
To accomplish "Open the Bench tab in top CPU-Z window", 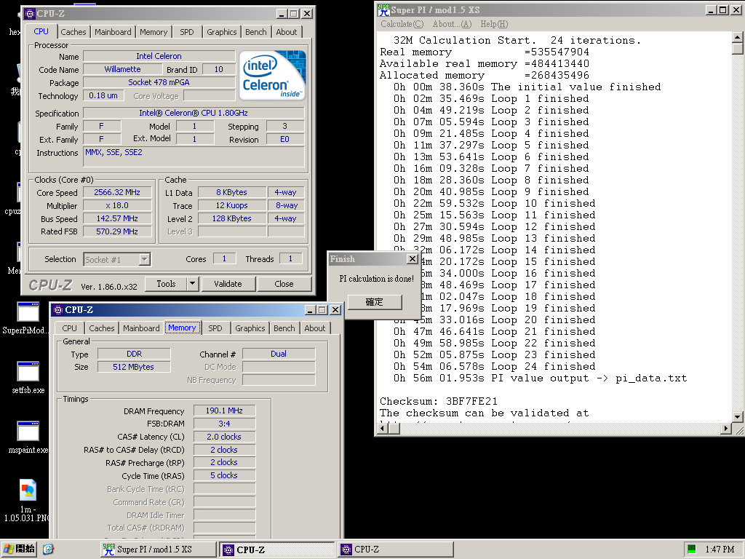I will click(255, 32).
